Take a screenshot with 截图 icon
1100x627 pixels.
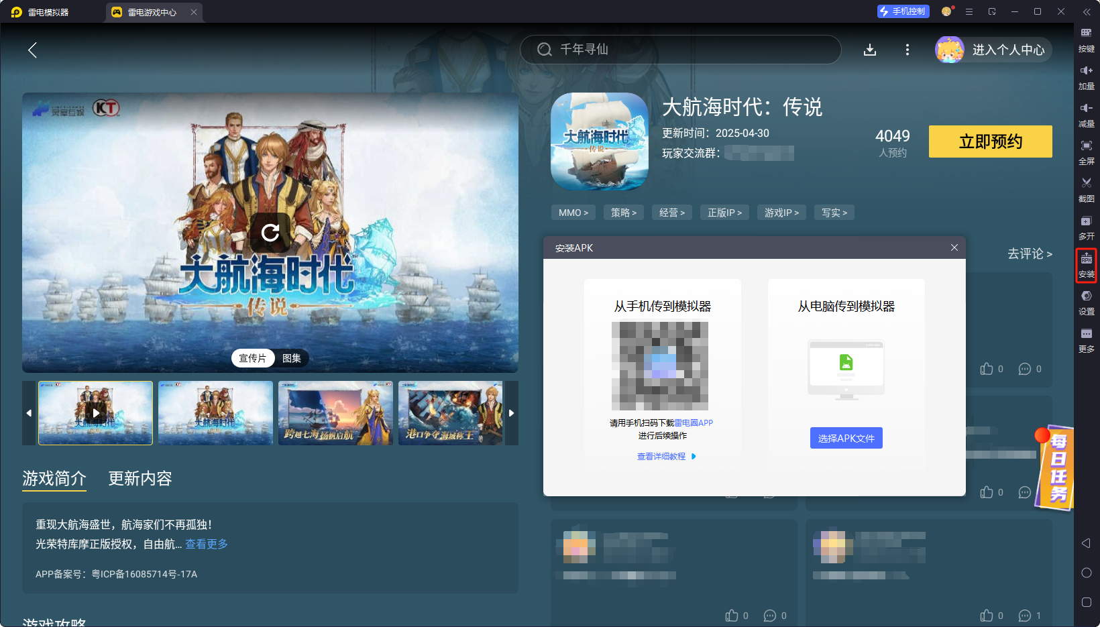(1087, 190)
